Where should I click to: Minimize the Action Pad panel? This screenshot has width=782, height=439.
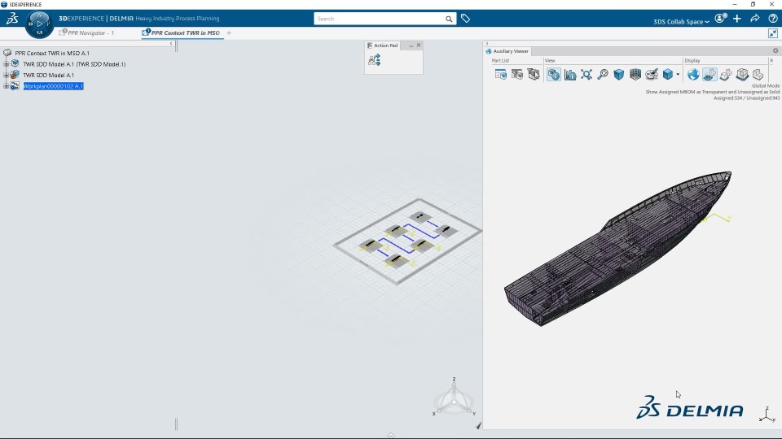(x=411, y=46)
